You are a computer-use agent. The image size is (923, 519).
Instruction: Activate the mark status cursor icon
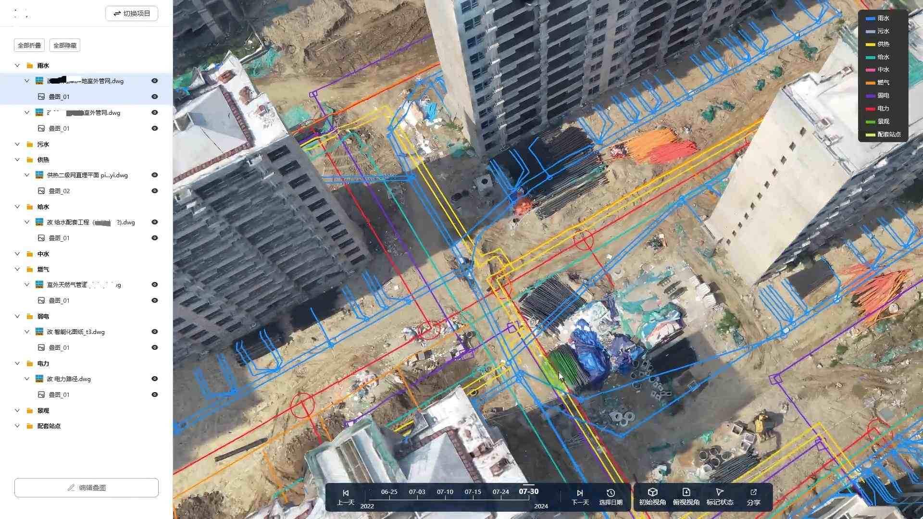click(720, 492)
